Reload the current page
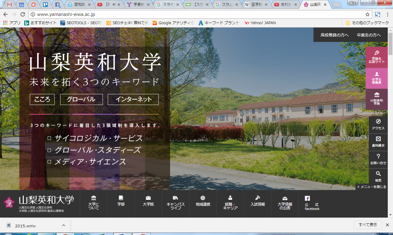The width and height of the screenshot is (393, 235). 23,14
